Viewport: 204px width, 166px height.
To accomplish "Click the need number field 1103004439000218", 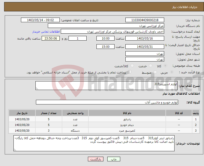I will coord(145,20).
